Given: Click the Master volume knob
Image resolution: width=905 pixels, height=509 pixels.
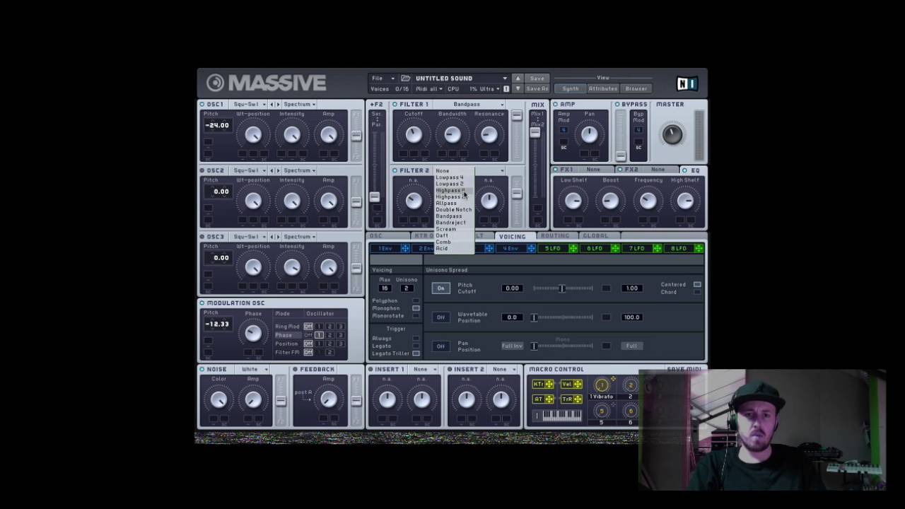Looking at the screenshot, I should coord(672,134).
